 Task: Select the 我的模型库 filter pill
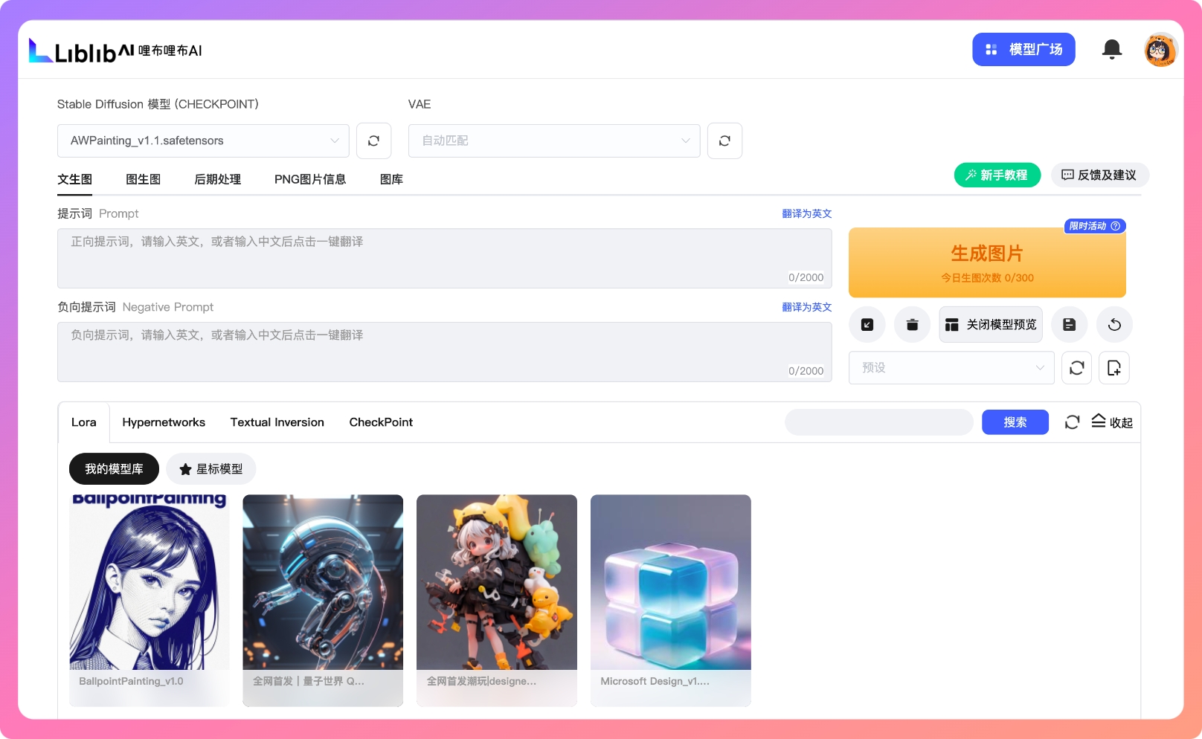tap(114, 468)
